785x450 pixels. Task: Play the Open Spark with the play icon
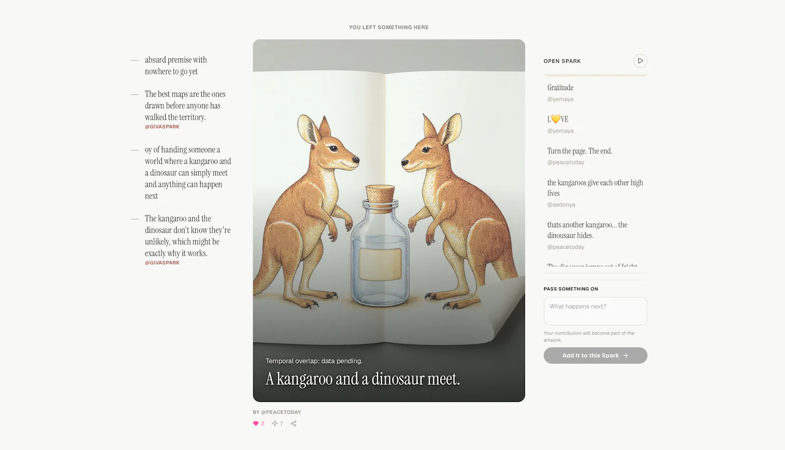click(x=640, y=61)
